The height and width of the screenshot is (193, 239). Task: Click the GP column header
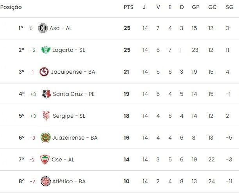[196, 7]
